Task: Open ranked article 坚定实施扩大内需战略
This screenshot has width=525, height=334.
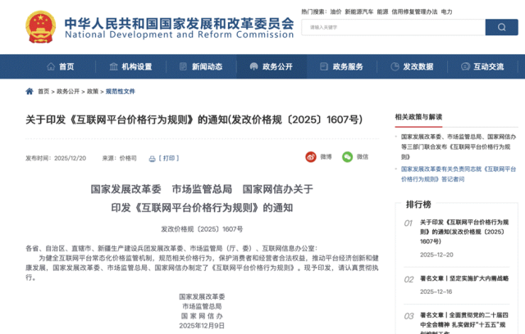Action: (x=463, y=278)
